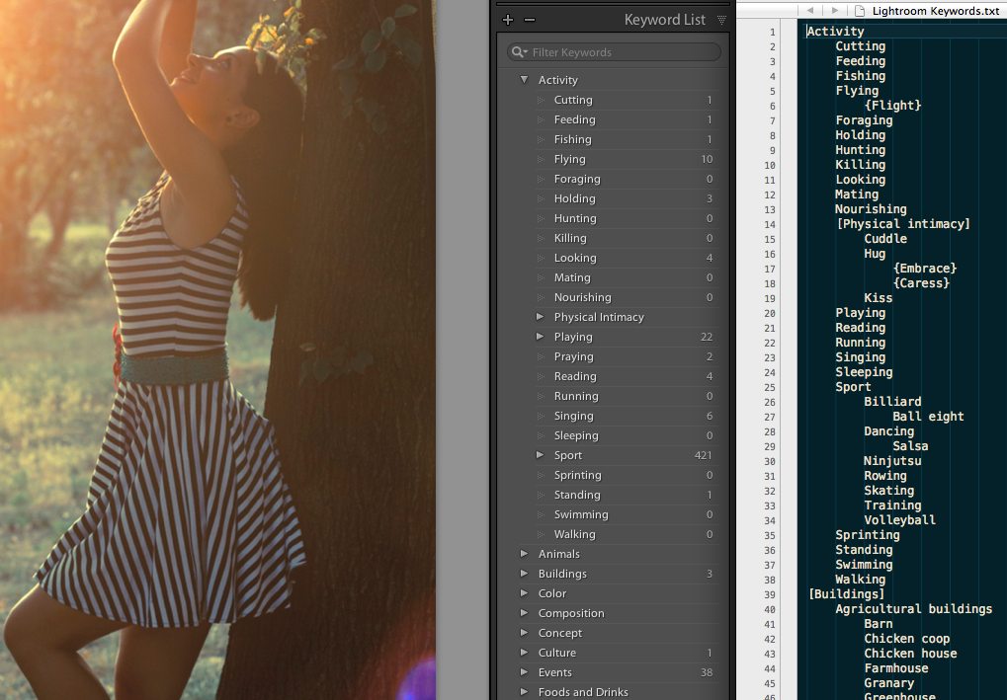Viewport: 1007px width, 700px height.
Task: Expand the Concept keyword group
Action: tap(524, 633)
